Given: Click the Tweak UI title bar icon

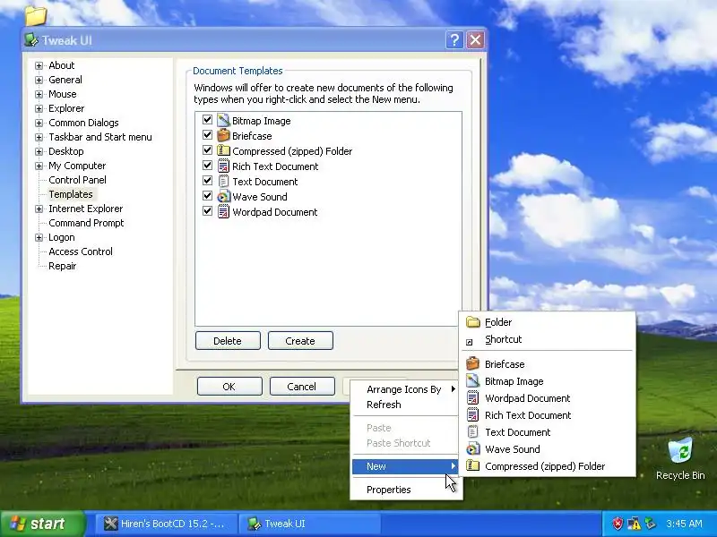Looking at the screenshot, I should pos(31,40).
